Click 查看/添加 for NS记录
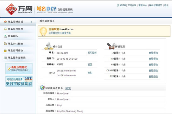This screenshot has width=172, height=114. (153, 65)
